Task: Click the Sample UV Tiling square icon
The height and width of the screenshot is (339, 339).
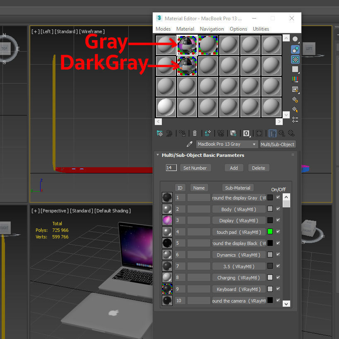Action: (x=295, y=70)
